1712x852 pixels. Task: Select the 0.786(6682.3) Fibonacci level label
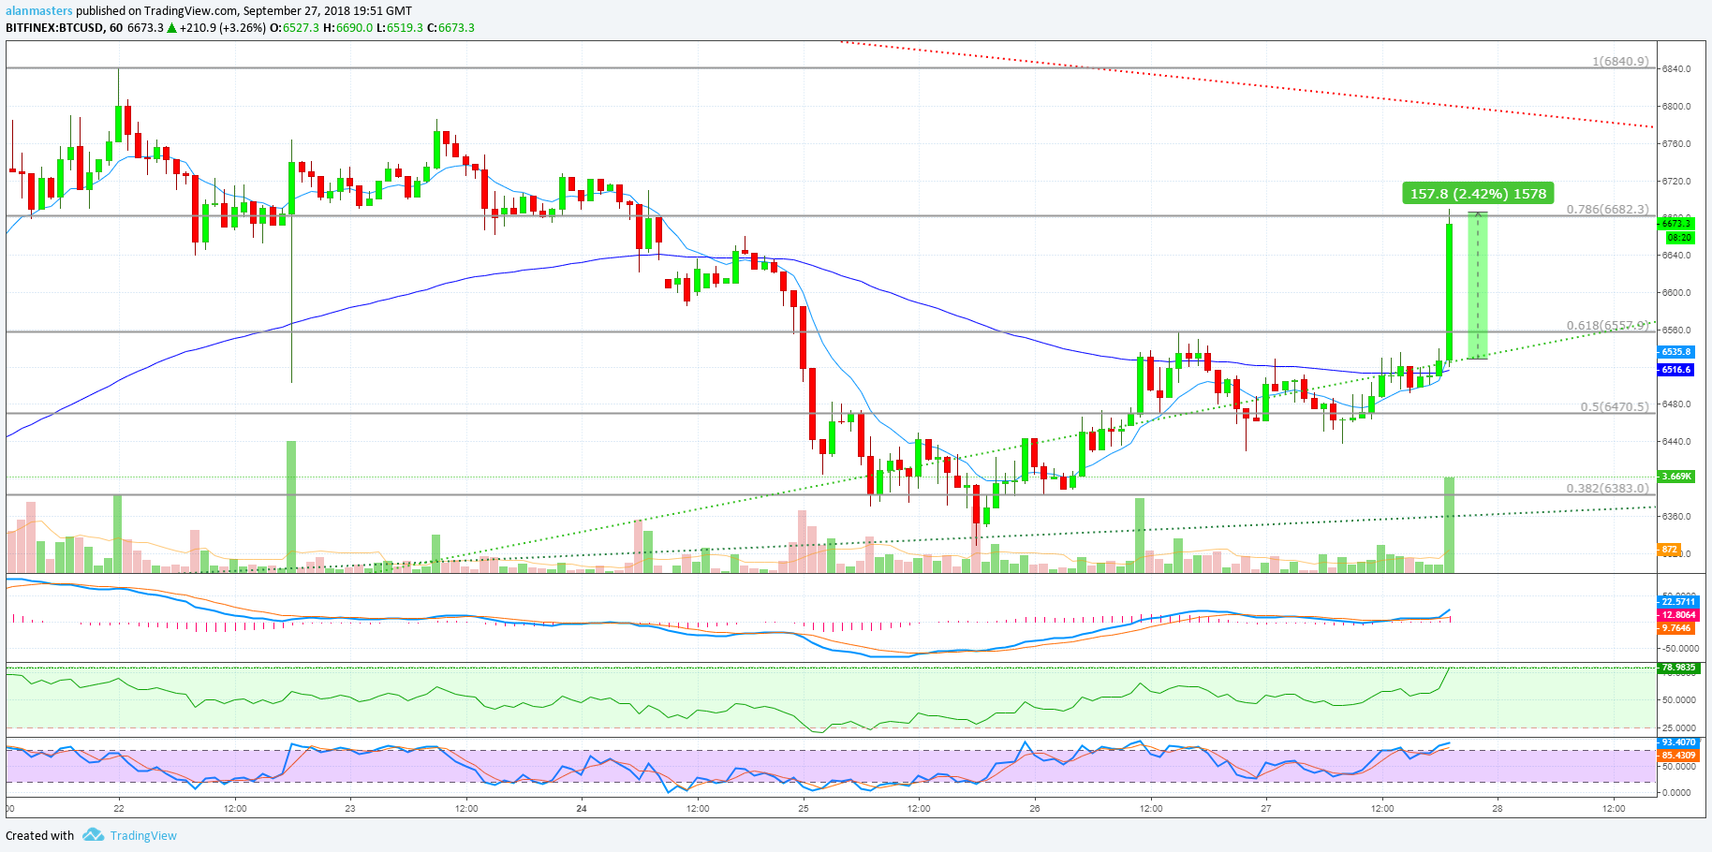click(x=1607, y=210)
